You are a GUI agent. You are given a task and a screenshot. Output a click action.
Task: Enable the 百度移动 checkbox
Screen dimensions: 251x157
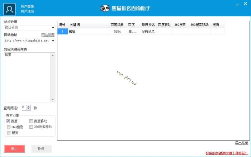31,121
